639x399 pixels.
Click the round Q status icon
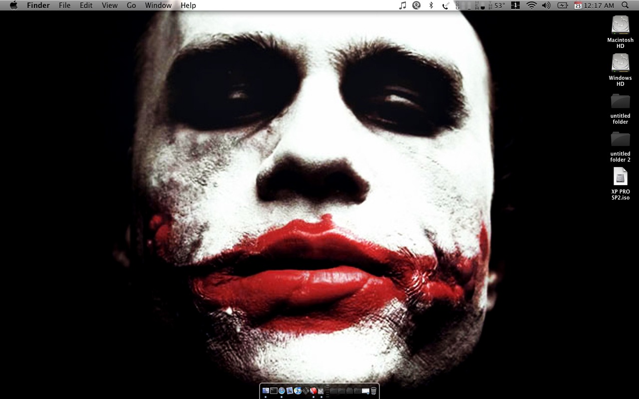[x=416, y=5]
